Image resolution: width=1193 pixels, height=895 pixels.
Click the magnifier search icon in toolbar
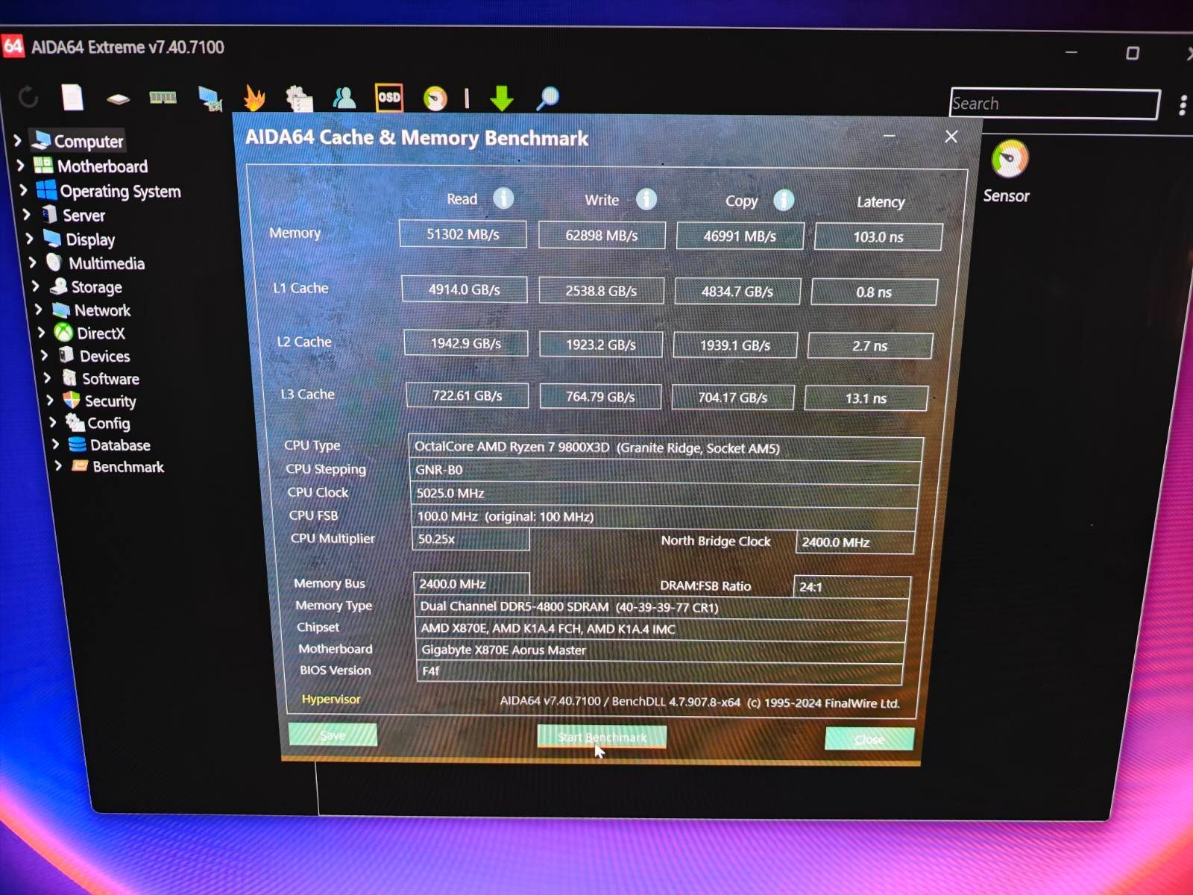548,98
